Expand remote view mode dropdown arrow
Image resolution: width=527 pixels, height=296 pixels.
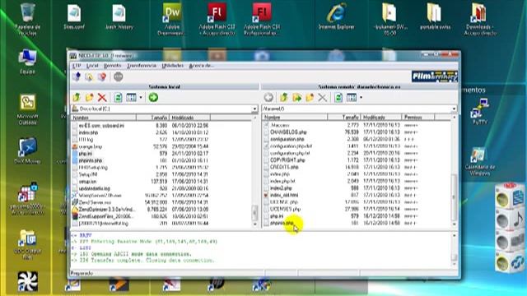361,98
